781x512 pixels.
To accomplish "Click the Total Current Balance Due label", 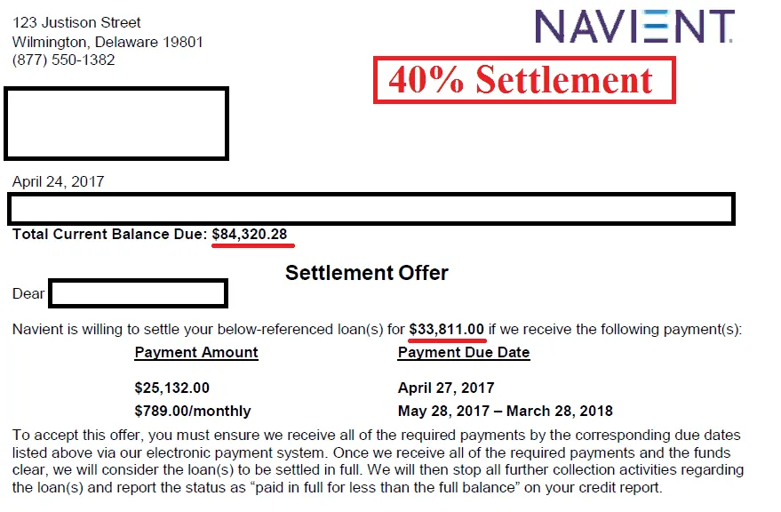I will (109, 235).
